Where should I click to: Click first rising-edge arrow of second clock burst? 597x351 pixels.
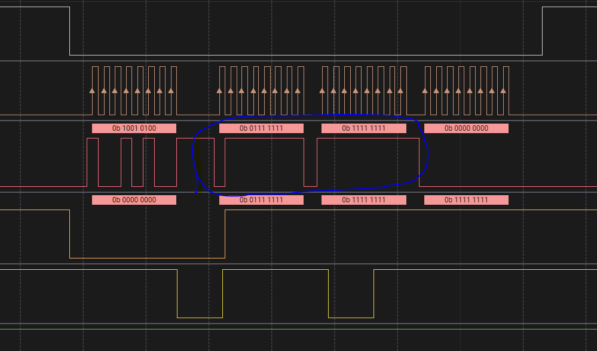[x=219, y=91]
